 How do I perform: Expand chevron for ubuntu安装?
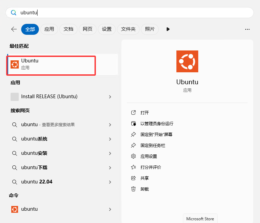(110, 153)
